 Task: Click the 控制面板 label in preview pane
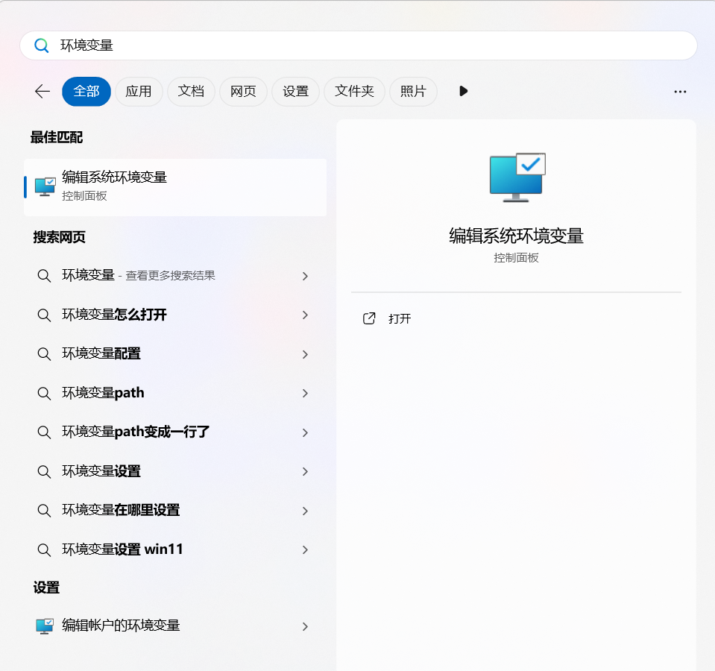point(516,258)
